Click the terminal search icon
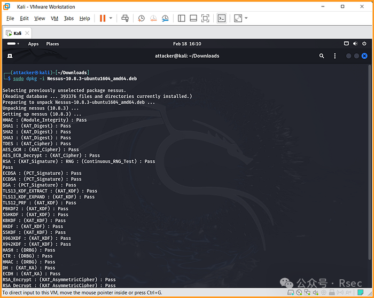 point(322,56)
